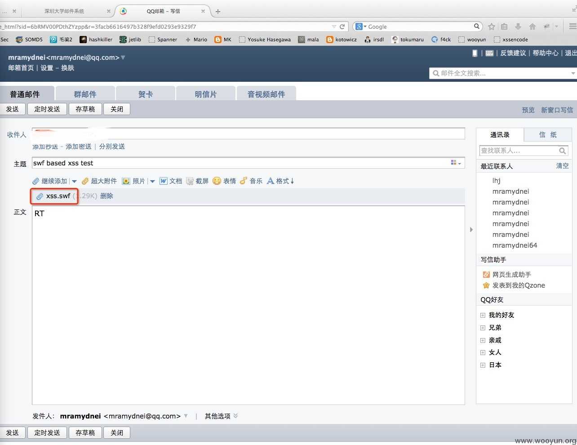
Task: Click the 表情 smiley emoticon icon
Action: click(217, 181)
